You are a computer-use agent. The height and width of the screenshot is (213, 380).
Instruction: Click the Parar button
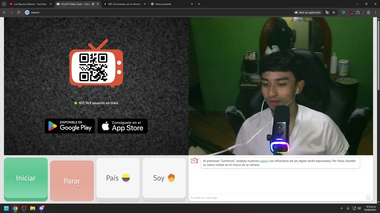tap(72, 181)
